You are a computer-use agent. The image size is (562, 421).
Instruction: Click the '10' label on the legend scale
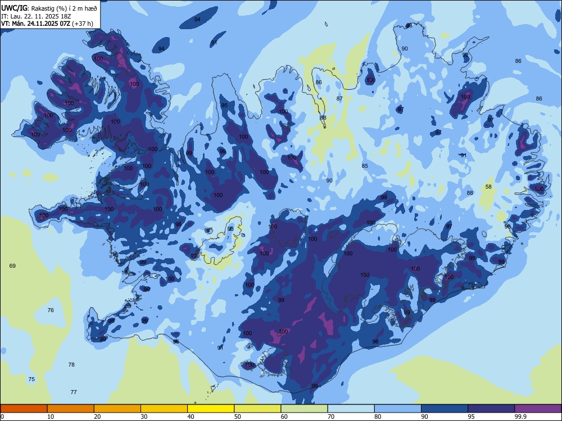pyautogui.click(x=51, y=417)
